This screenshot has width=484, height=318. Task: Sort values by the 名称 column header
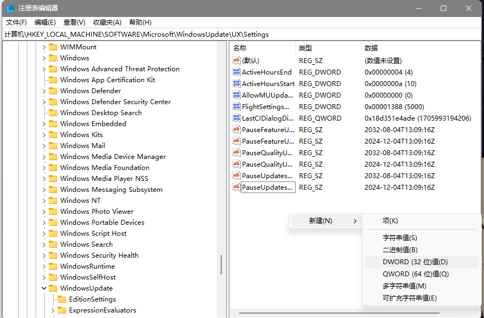(263, 48)
